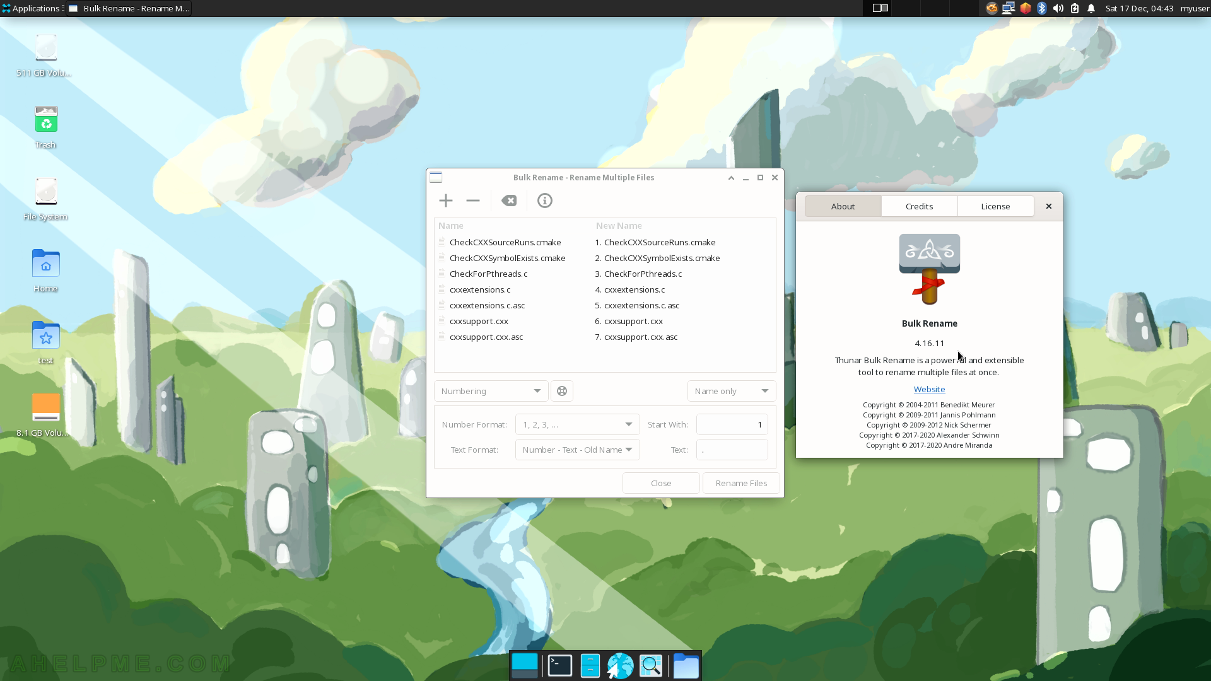This screenshot has width=1211, height=681.
Task: Open the Numbering renamer dropdown
Action: [x=491, y=391]
